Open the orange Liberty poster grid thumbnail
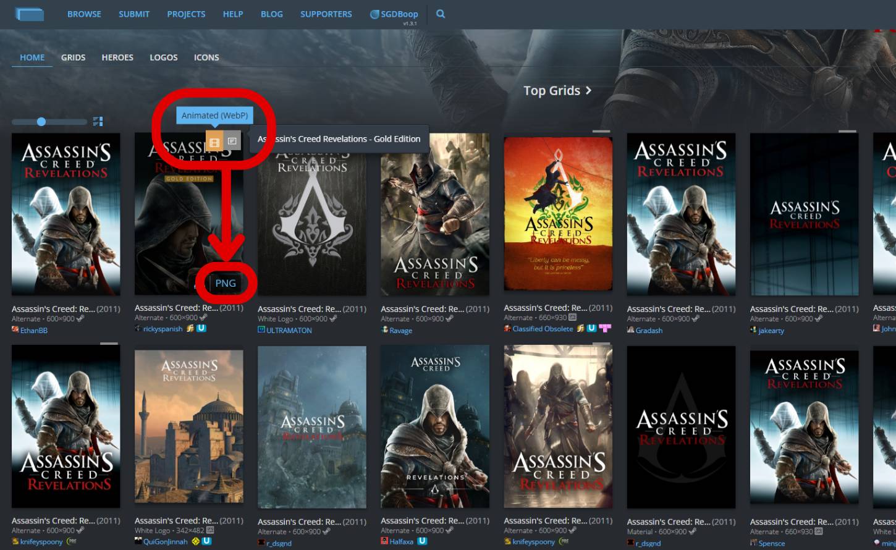 (x=558, y=215)
